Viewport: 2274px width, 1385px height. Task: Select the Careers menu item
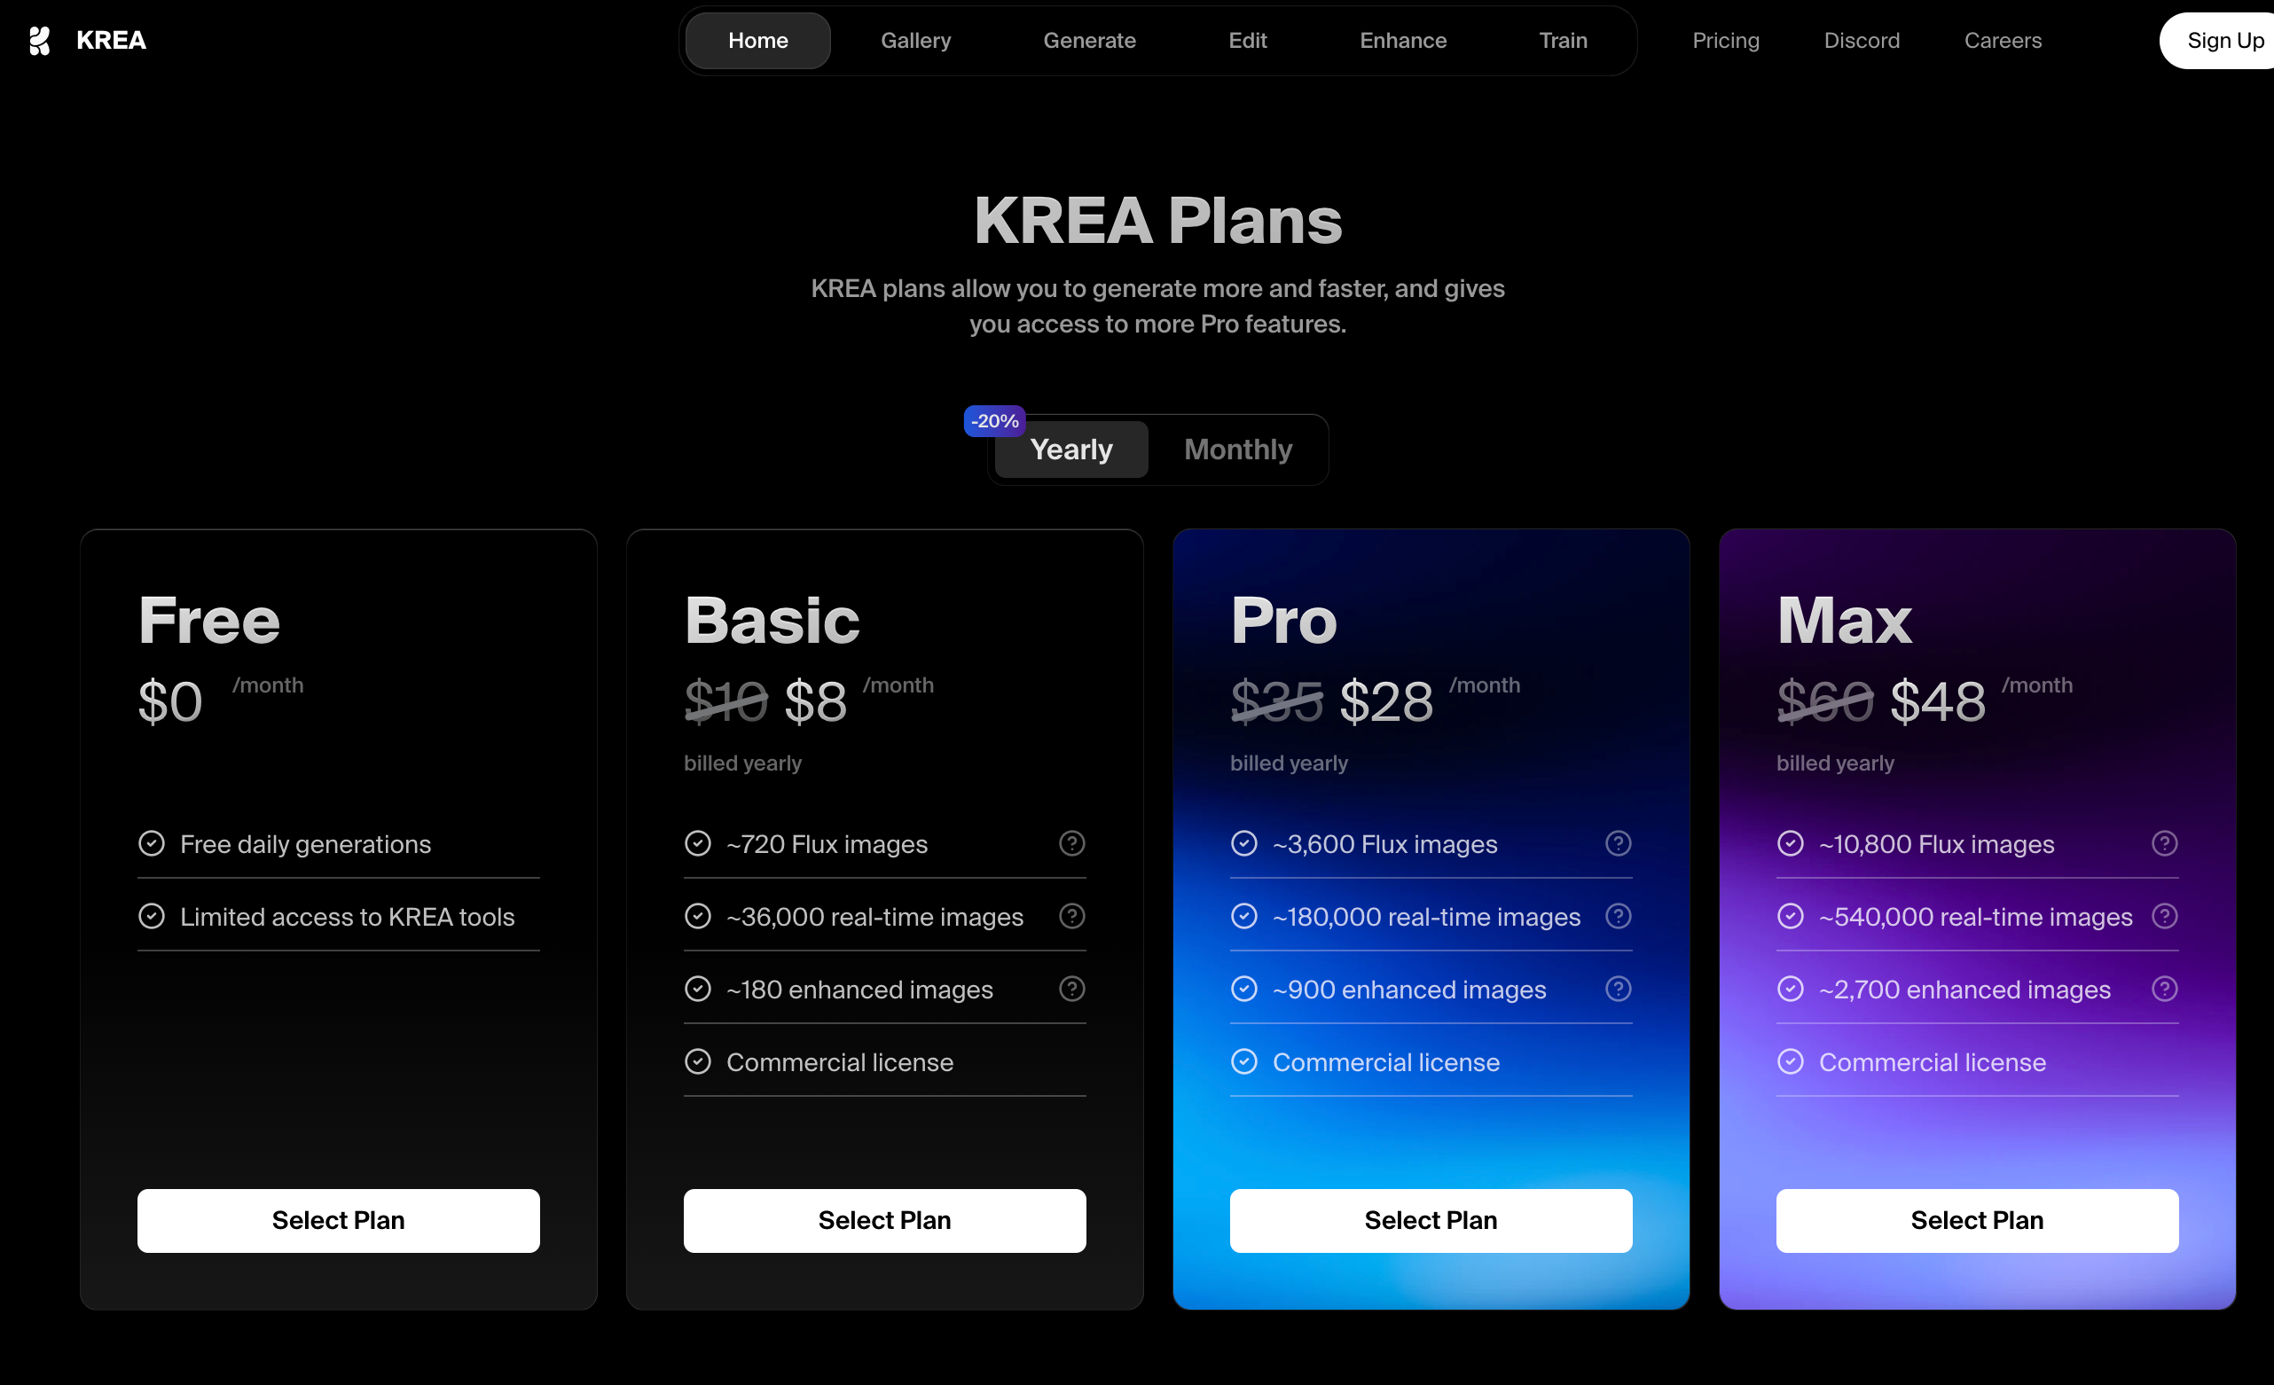[2003, 41]
